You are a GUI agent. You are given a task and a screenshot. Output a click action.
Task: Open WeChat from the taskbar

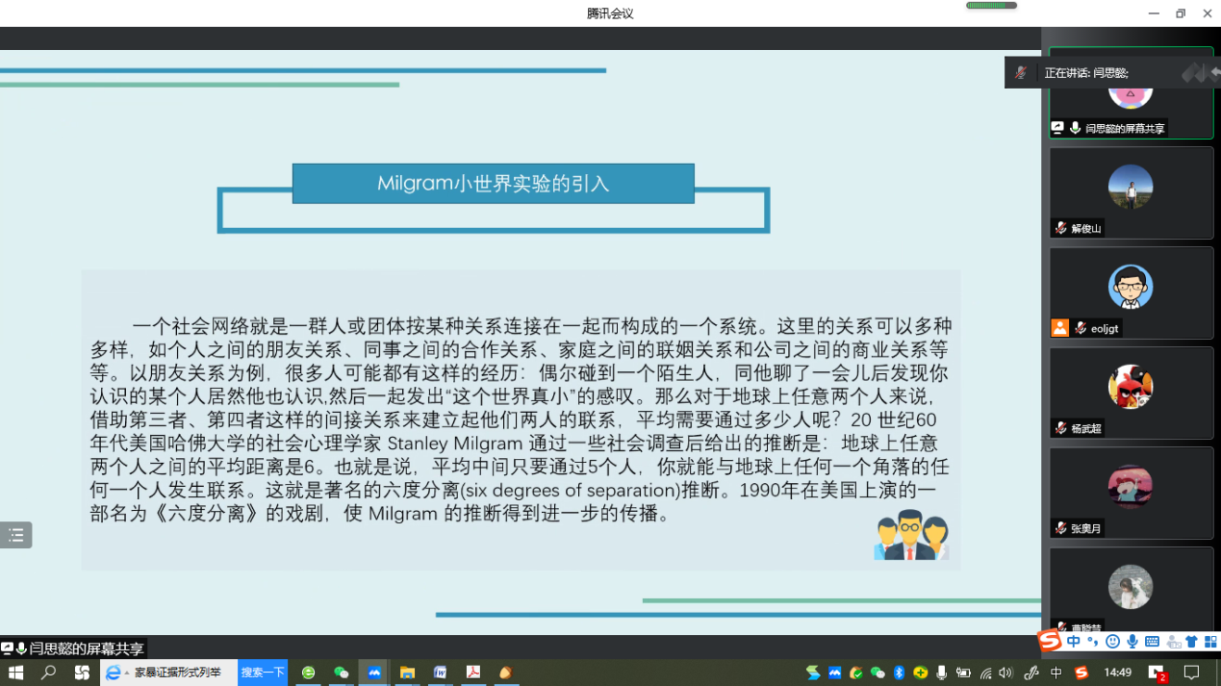click(341, 673)
